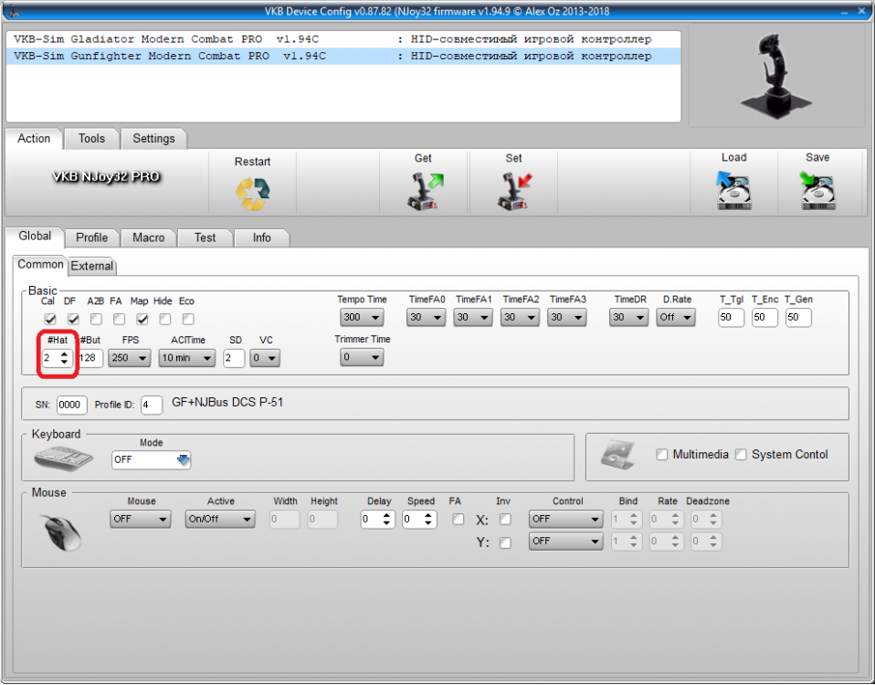Click the app icon in title bar

(x=12, y=11)
